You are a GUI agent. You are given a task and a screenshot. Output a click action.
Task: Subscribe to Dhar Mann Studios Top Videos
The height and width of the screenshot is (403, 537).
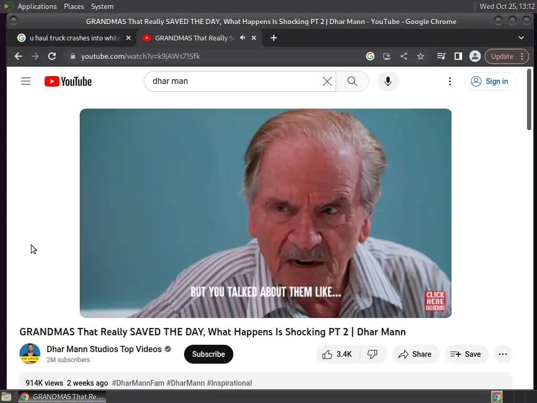209,354
